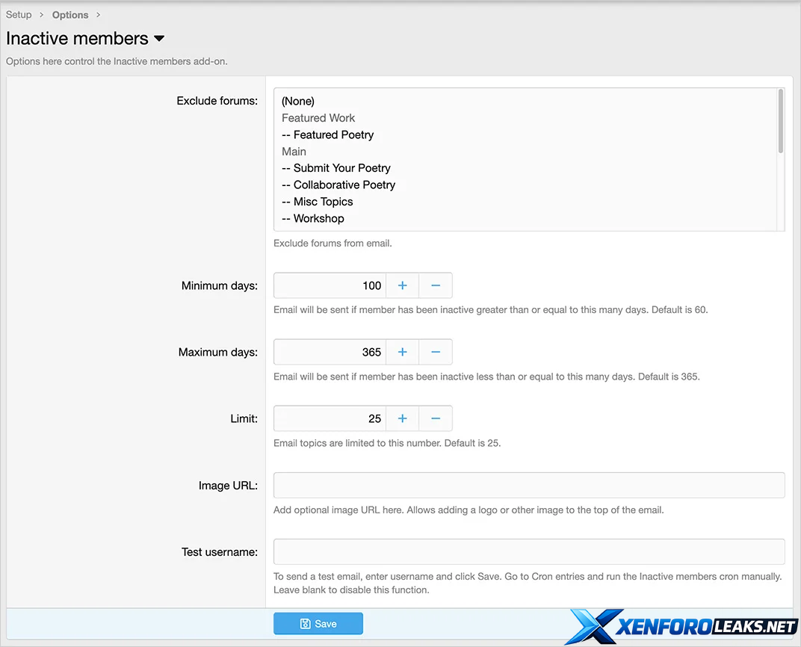Decrease Limit value with minus button
801x647 pixels.
tap(436, 418)
